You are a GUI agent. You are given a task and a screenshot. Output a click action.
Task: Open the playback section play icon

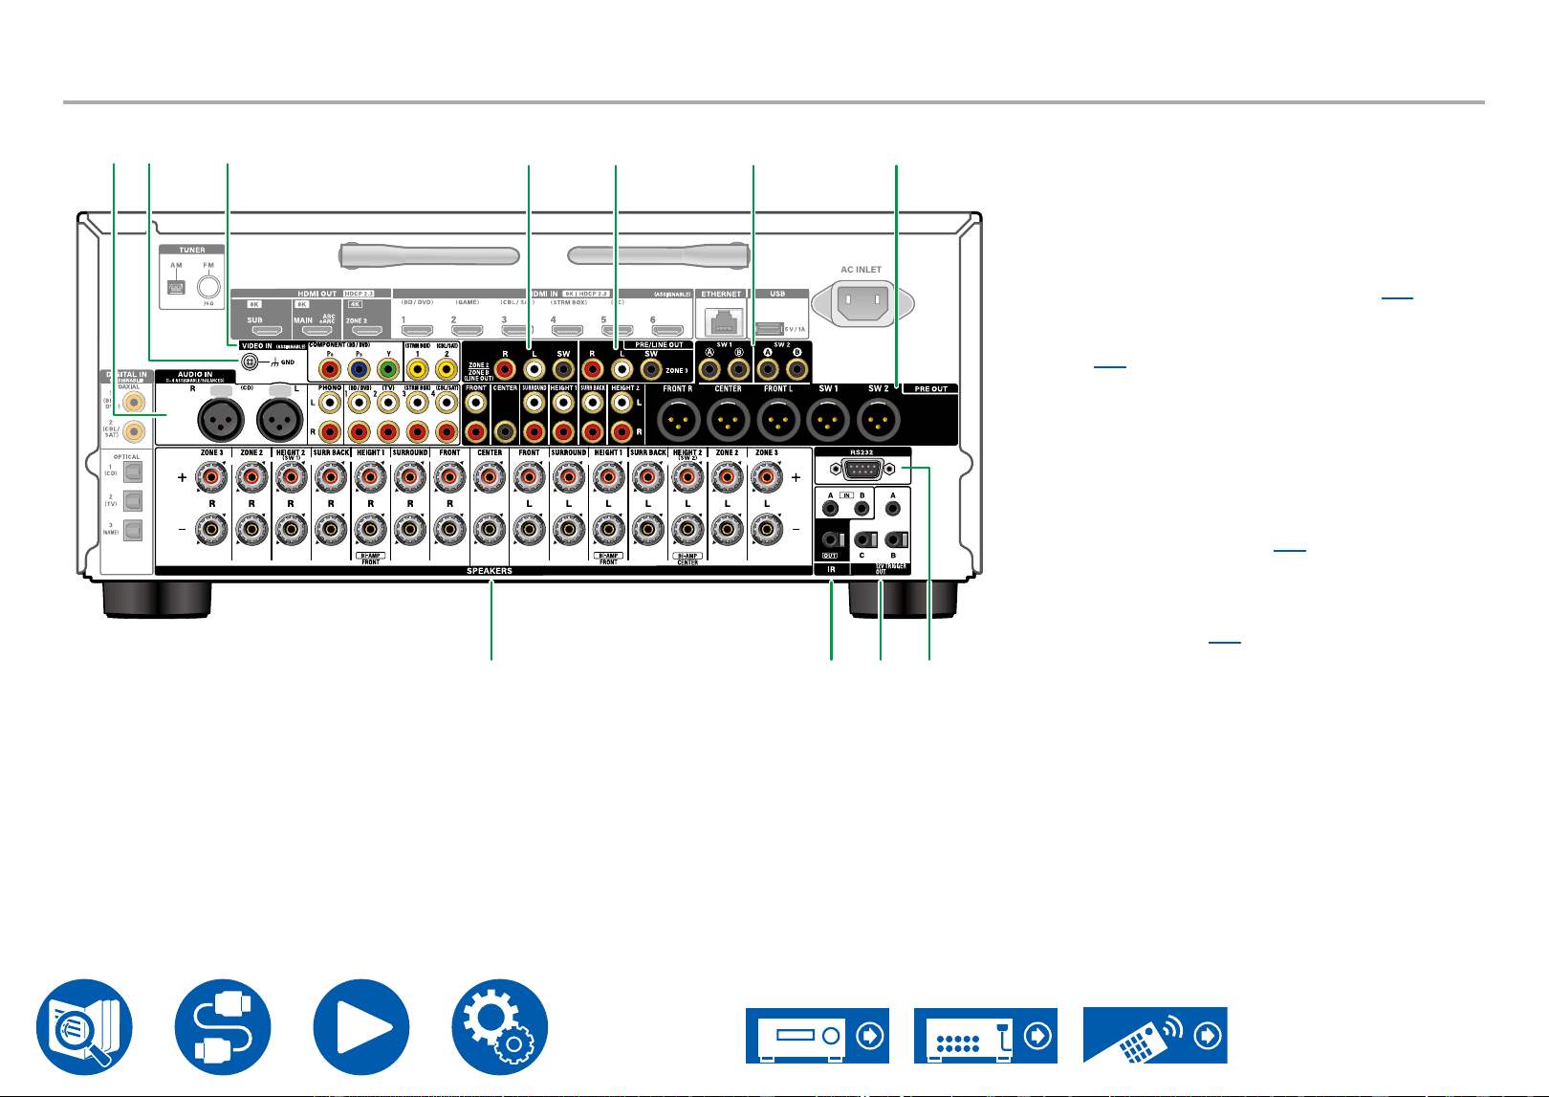click(361, 1026)
